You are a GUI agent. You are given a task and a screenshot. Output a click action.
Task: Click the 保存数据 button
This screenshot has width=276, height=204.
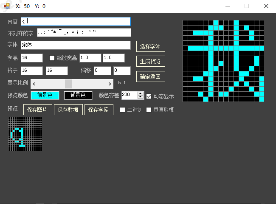(x=68, y=110)
